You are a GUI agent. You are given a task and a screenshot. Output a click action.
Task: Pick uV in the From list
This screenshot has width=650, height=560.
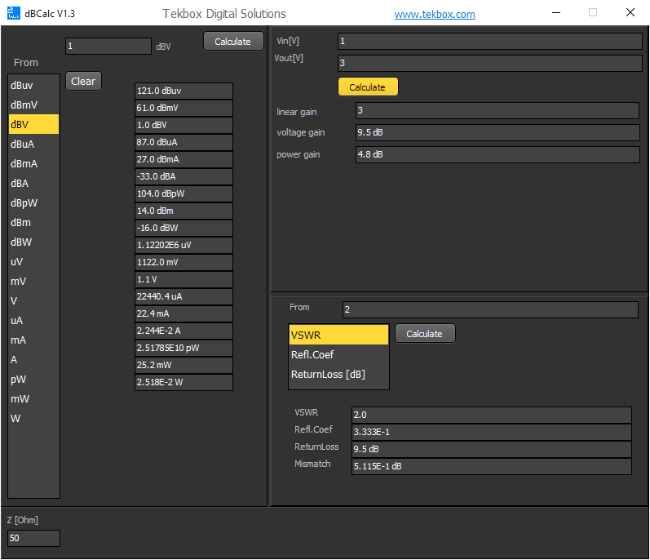pos(33,262)
